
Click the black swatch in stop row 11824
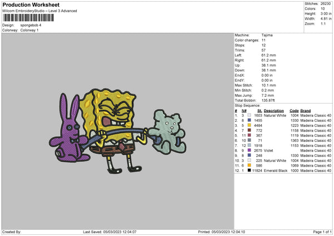point(249,170)
